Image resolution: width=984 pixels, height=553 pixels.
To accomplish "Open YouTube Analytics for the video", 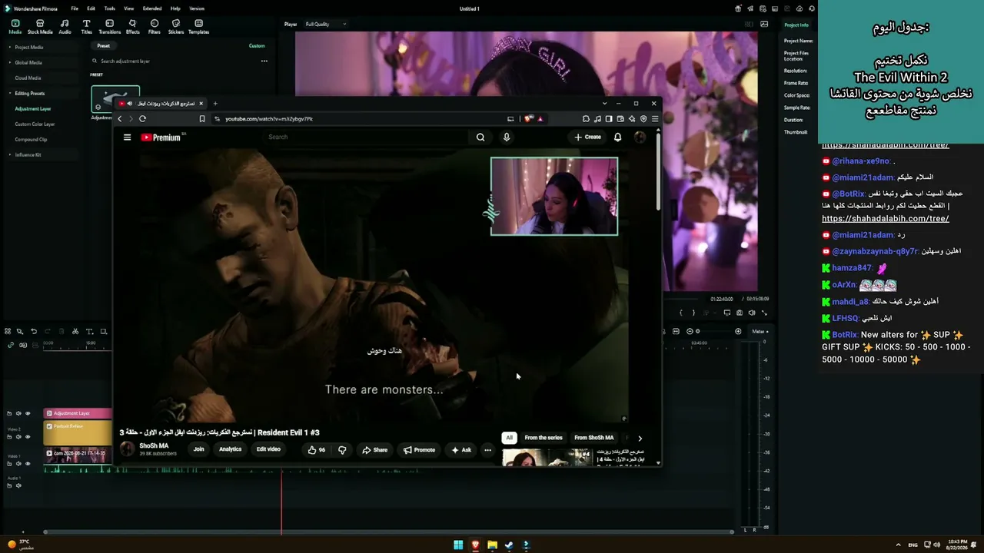I will click(x=230, y=449).
